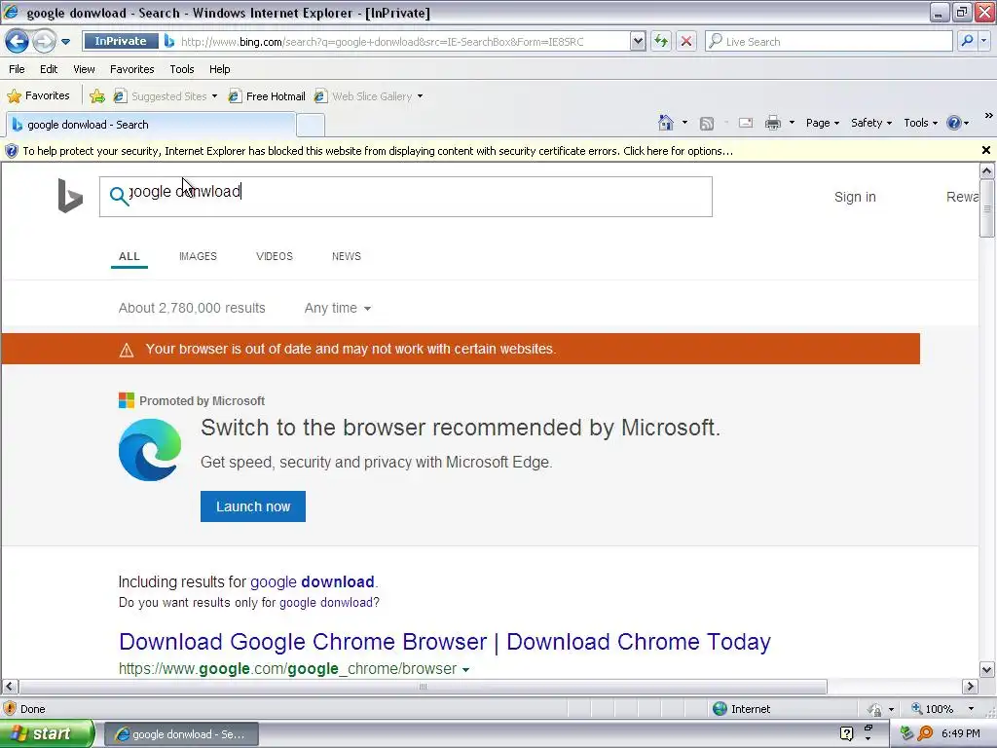Close the security information bar

point(986,151)
